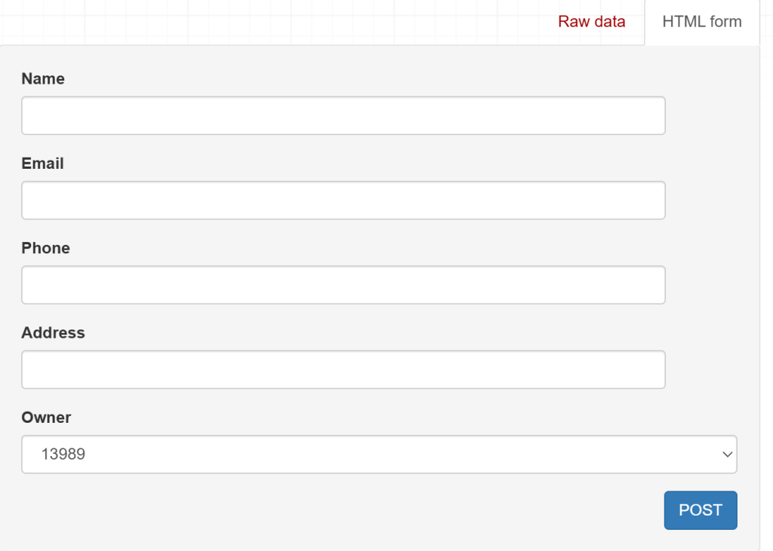Click the 13989 value in Owner select
Screen dimensions: 773x551
click(x=63, y=455)
